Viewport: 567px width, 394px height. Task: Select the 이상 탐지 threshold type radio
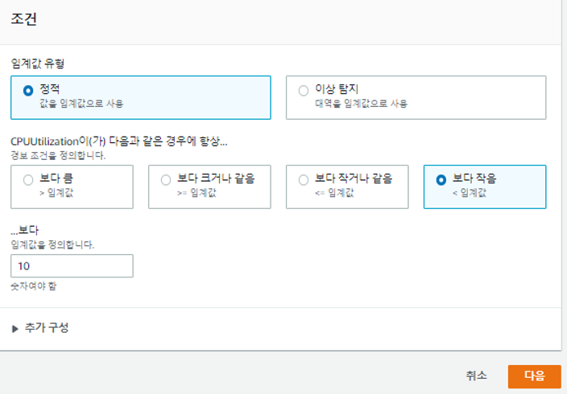click(x=304, y=91)
